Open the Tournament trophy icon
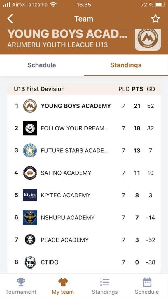This screenshot has width=168, height=298. [x=21, y=282]
